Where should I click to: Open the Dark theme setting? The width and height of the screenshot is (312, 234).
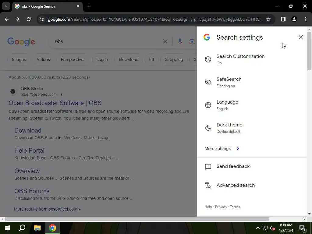[x=252, y=128]
